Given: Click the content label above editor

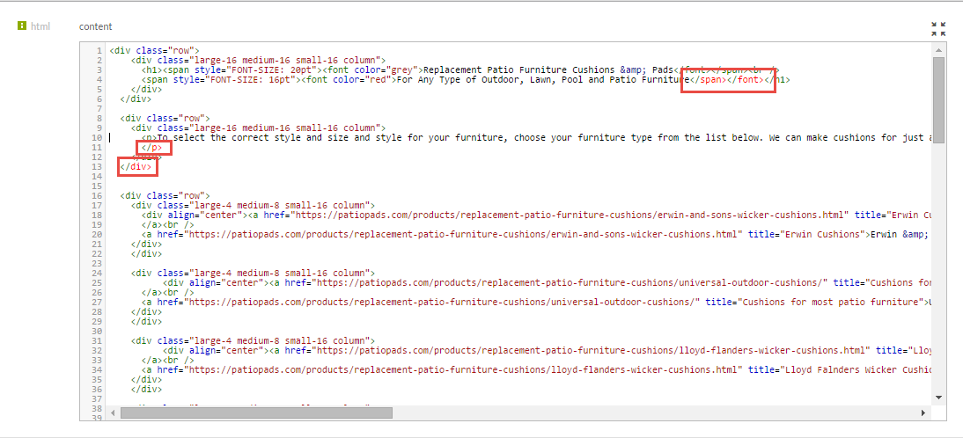Looking at the screenshot, I should tap(96, 26).
